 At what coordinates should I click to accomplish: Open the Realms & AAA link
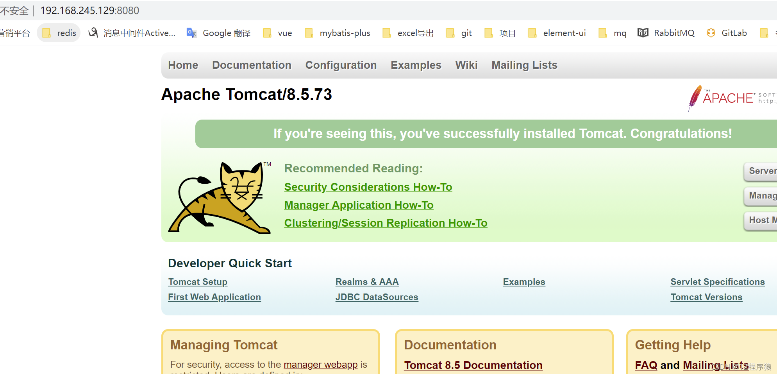[367, 282]
